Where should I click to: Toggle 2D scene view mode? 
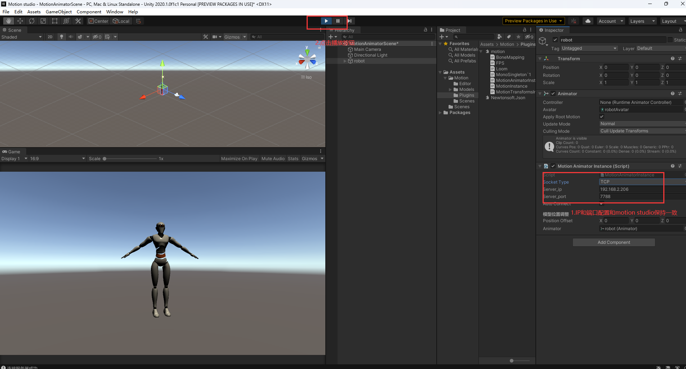coord(50,37)
